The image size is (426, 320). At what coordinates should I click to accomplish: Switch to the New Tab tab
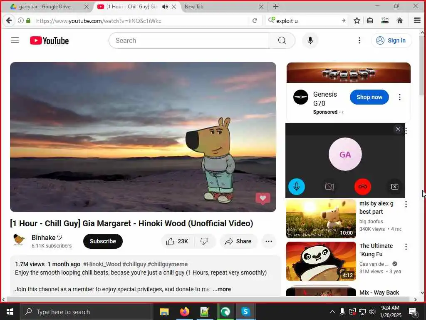point(194,7)
